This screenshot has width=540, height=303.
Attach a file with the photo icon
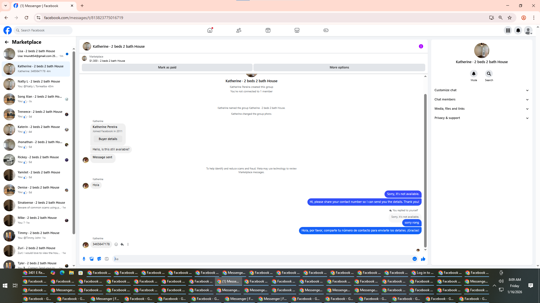[x=91, y=259]
